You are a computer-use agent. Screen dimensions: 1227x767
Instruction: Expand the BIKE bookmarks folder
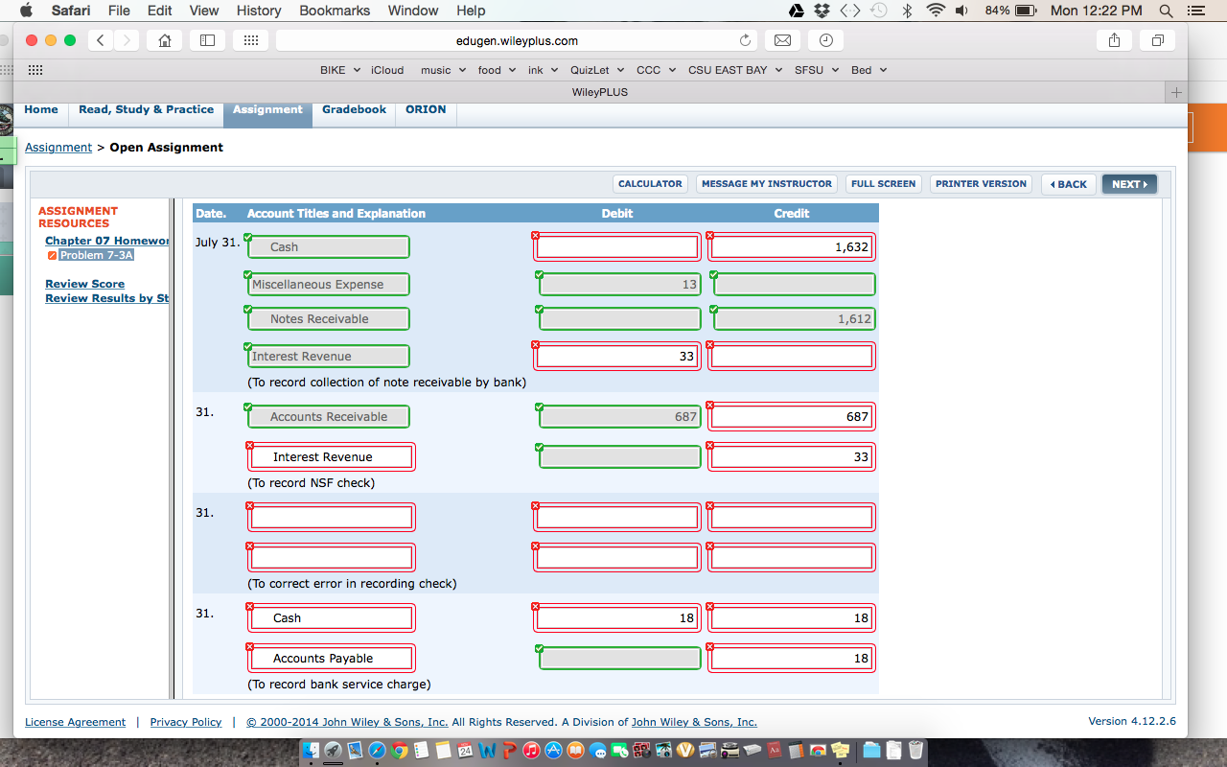pos(339,70)
